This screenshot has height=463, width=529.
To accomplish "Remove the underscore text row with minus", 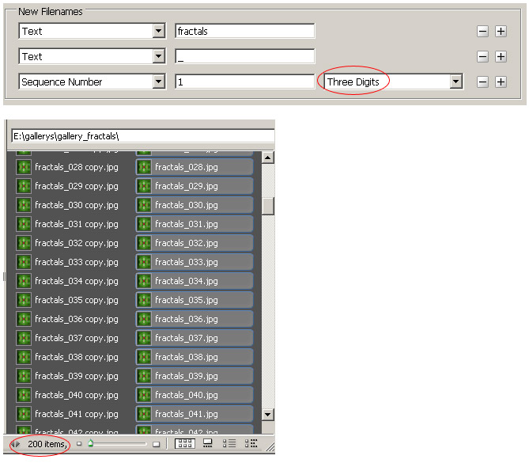I will (x=482, y=56).
